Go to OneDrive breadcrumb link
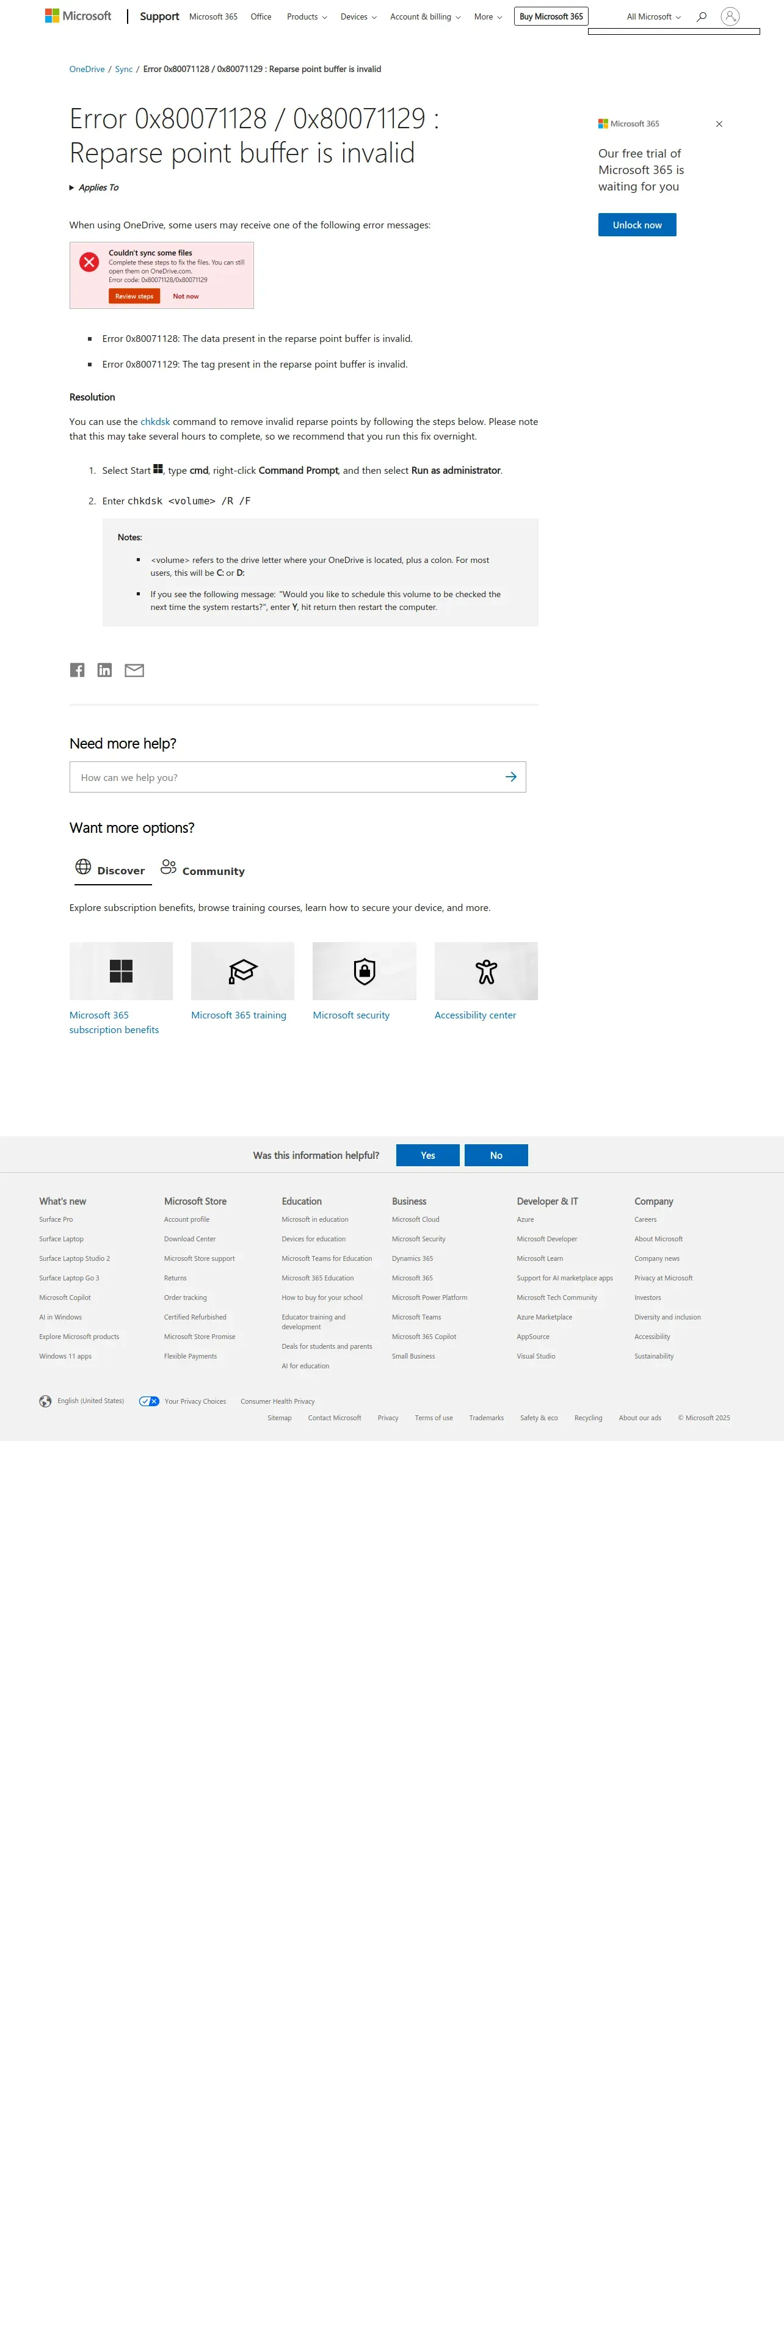The image size is (784, 2352). [x=87, y=70]
